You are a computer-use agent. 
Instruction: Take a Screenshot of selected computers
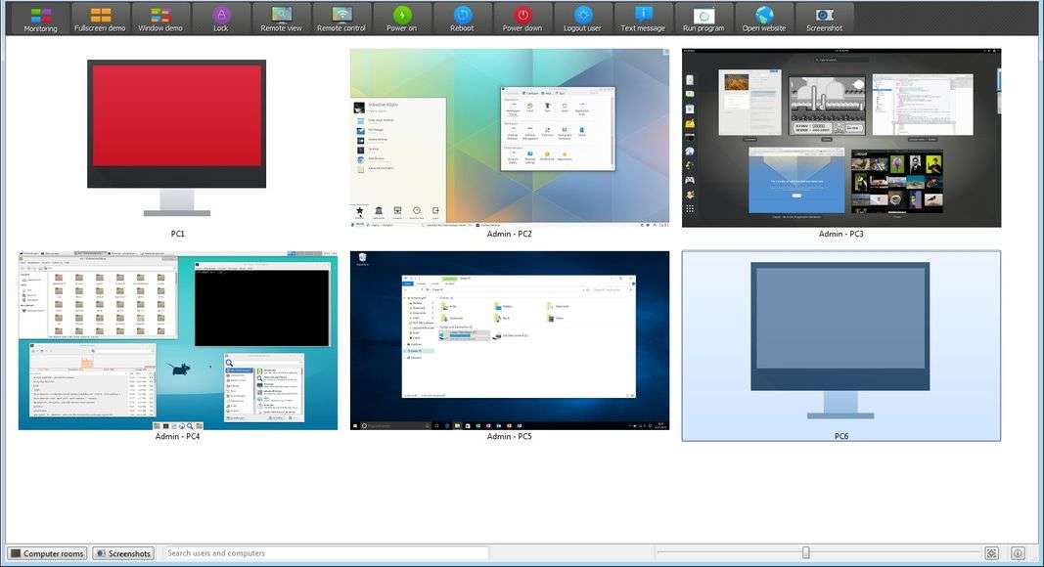[824, 18]
